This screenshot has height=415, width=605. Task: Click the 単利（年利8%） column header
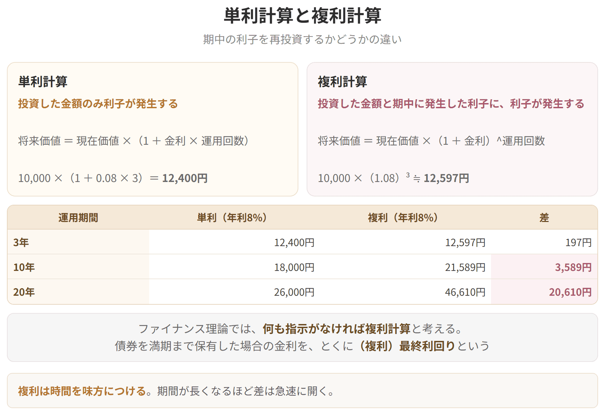[234, 218]
